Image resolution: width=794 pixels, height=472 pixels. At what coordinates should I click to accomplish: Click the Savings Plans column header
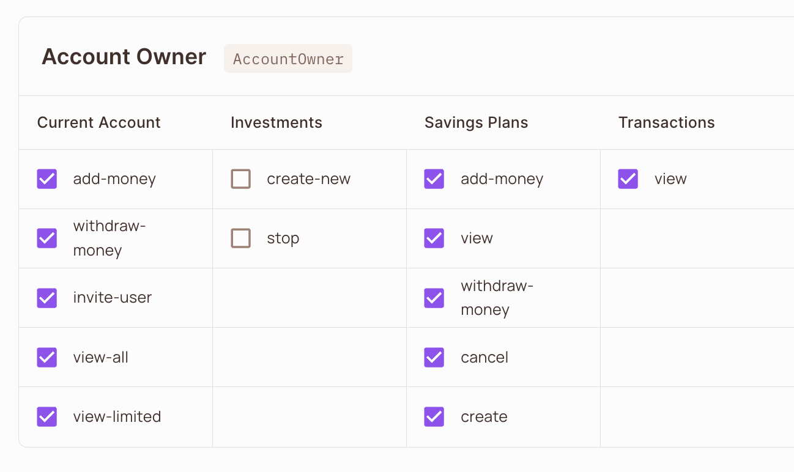tap(477, 123)
